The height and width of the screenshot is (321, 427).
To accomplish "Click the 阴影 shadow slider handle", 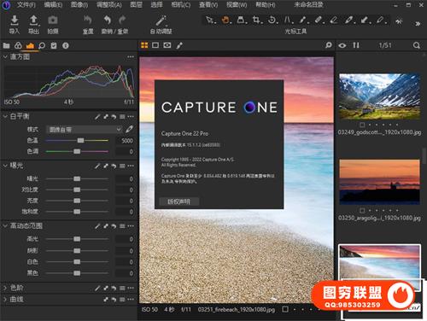I will pyautogui.click(x=77, y=251).
